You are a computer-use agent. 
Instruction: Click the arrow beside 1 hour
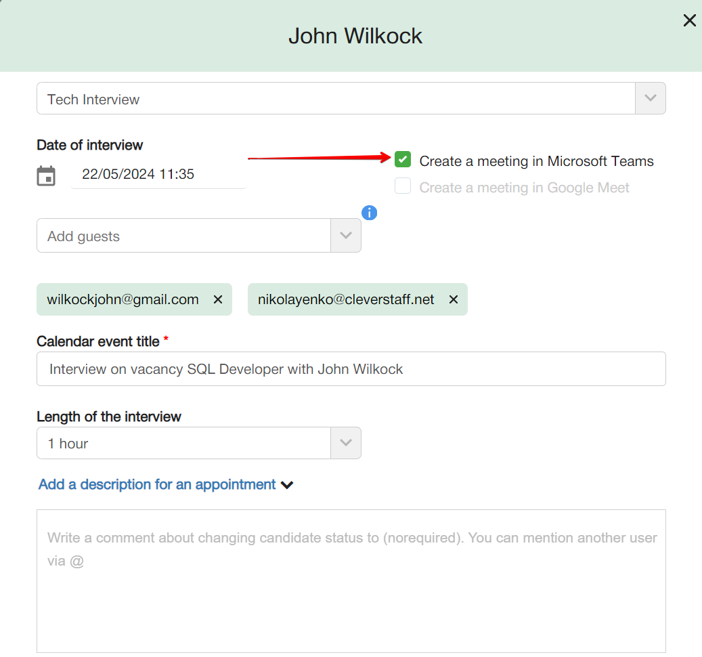[346, 443]
